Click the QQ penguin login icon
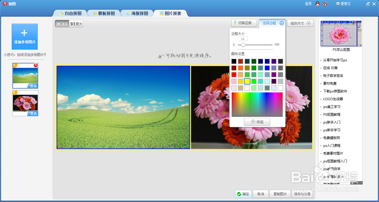379x202 pixels. pos(318,4)
